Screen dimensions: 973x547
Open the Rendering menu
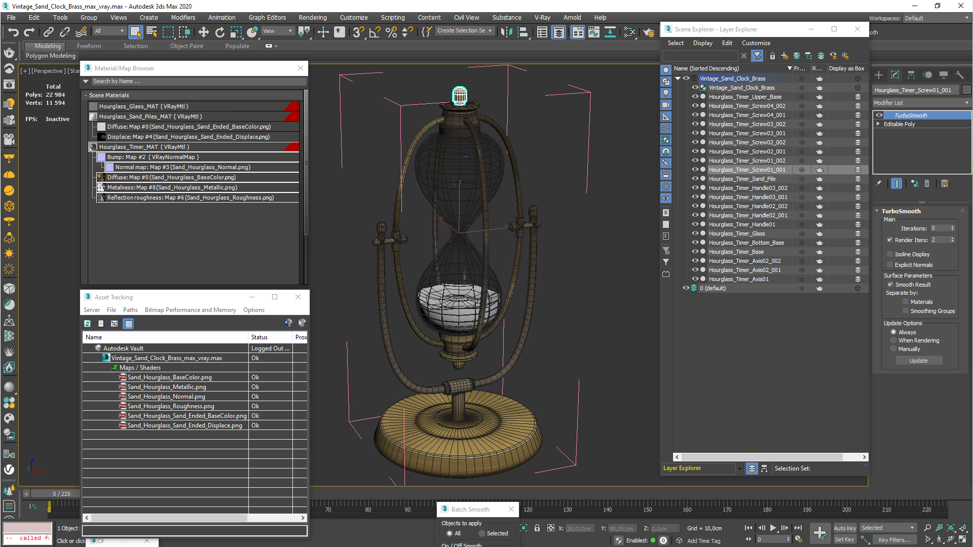[313, 18]
